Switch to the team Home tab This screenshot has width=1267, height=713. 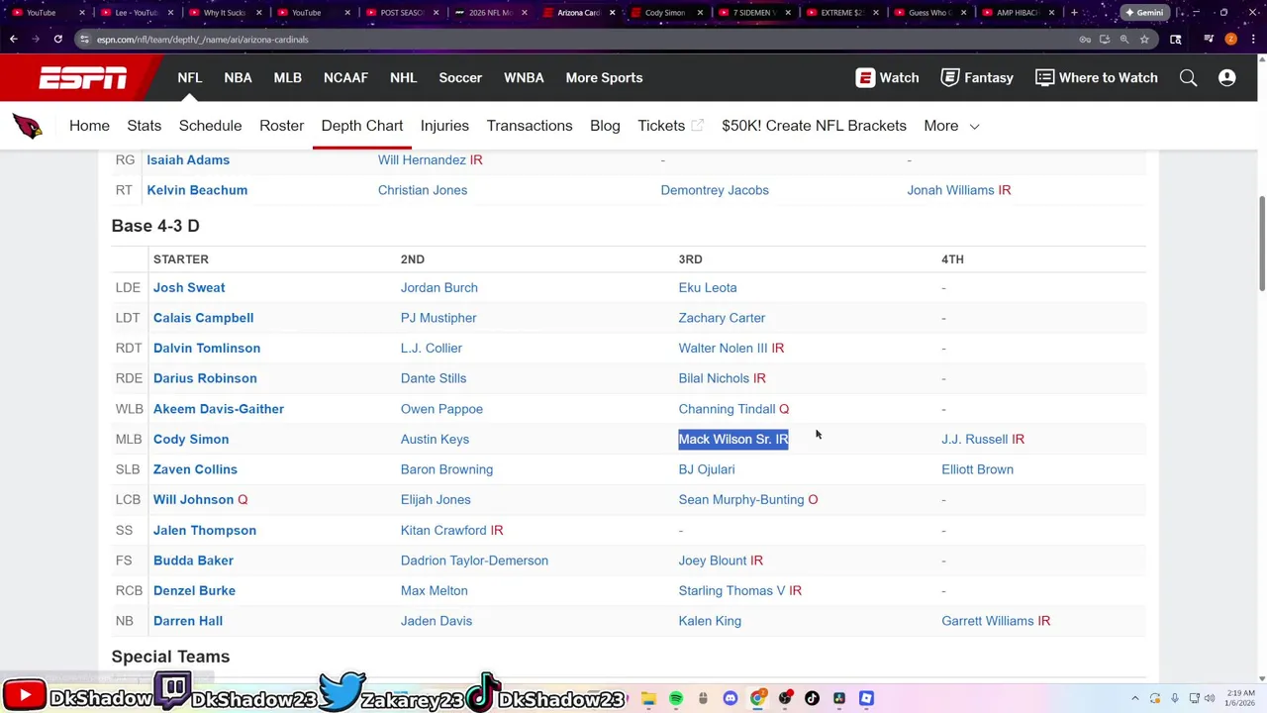(x=89, y=126)
